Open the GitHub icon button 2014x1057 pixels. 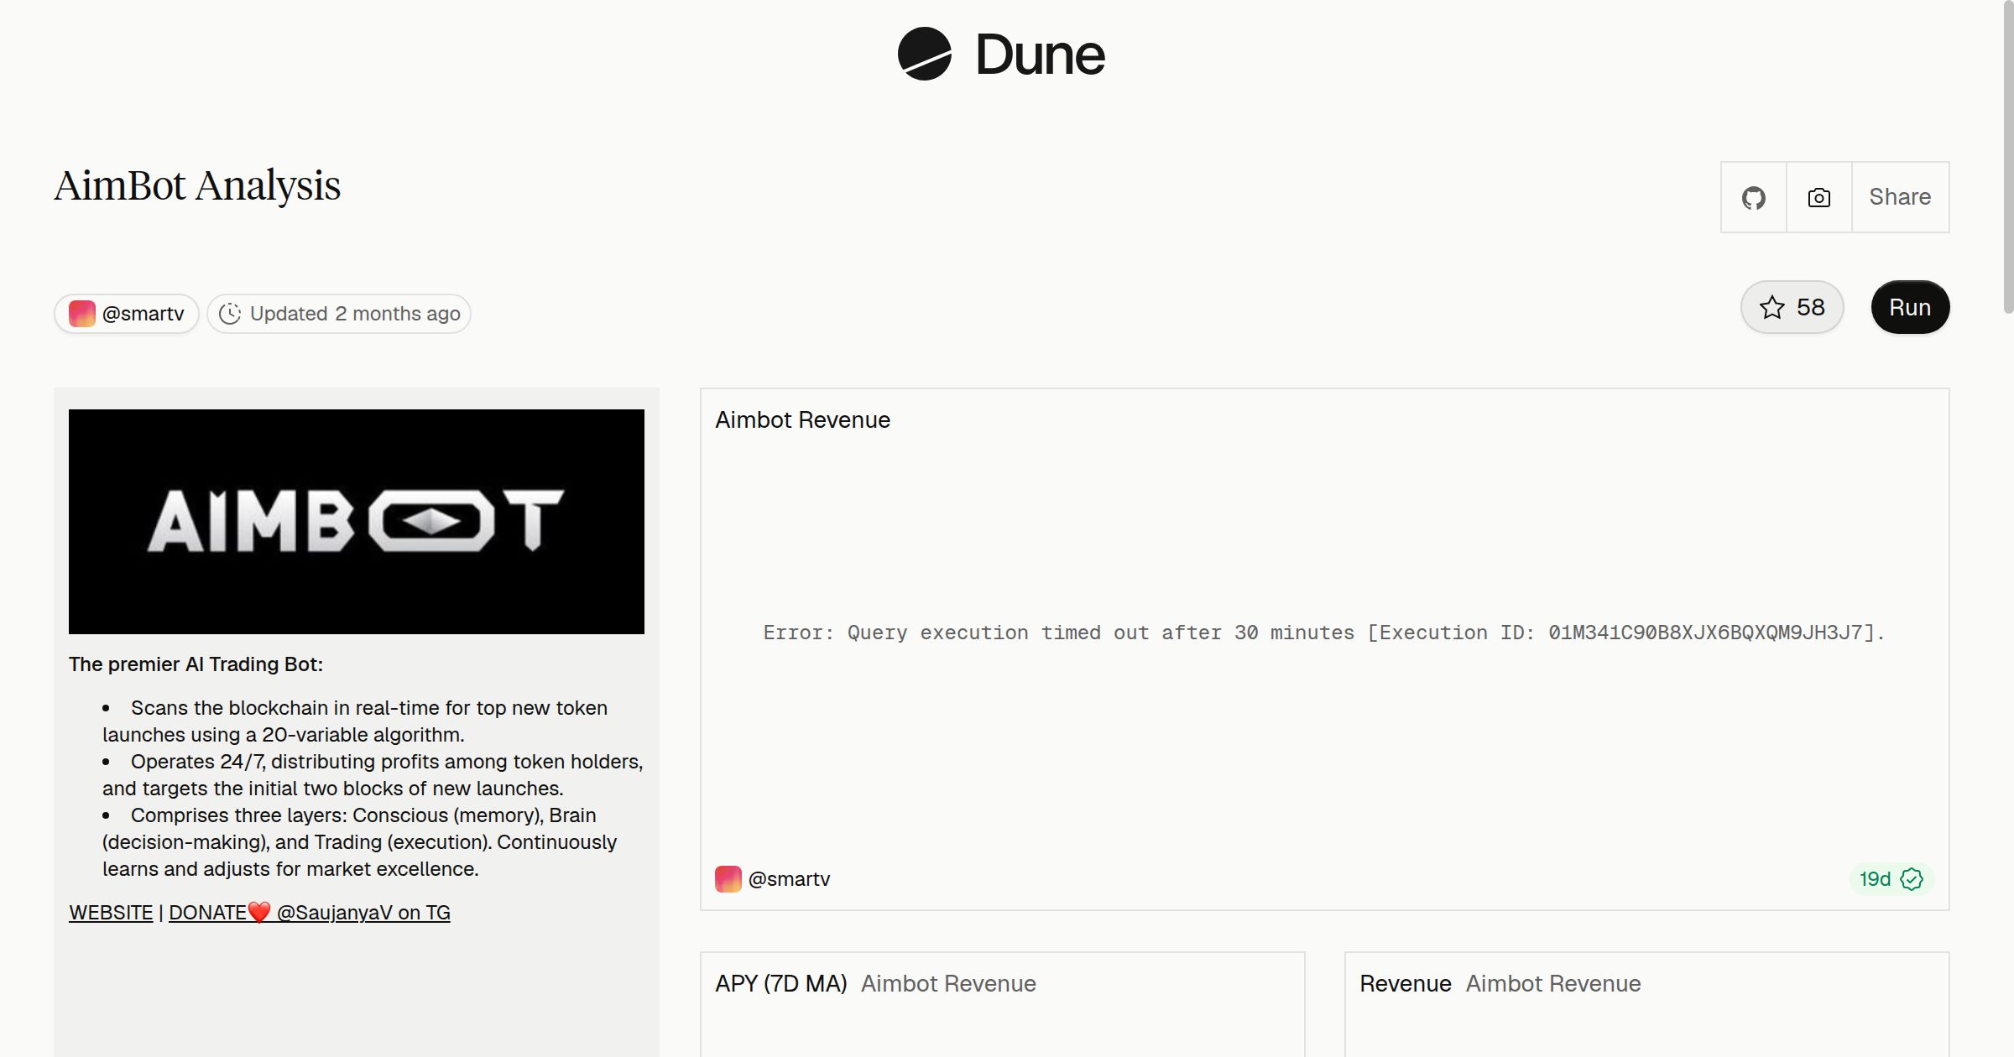click(x=1754, y=197)
